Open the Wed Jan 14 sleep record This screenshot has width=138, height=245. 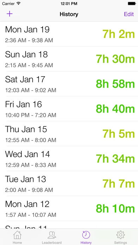tap(69, 159)
